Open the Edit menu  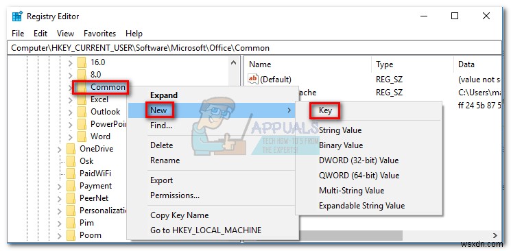point(40,33)
